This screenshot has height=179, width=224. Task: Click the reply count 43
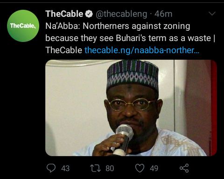pyautogui.click(x=65, y=168)
